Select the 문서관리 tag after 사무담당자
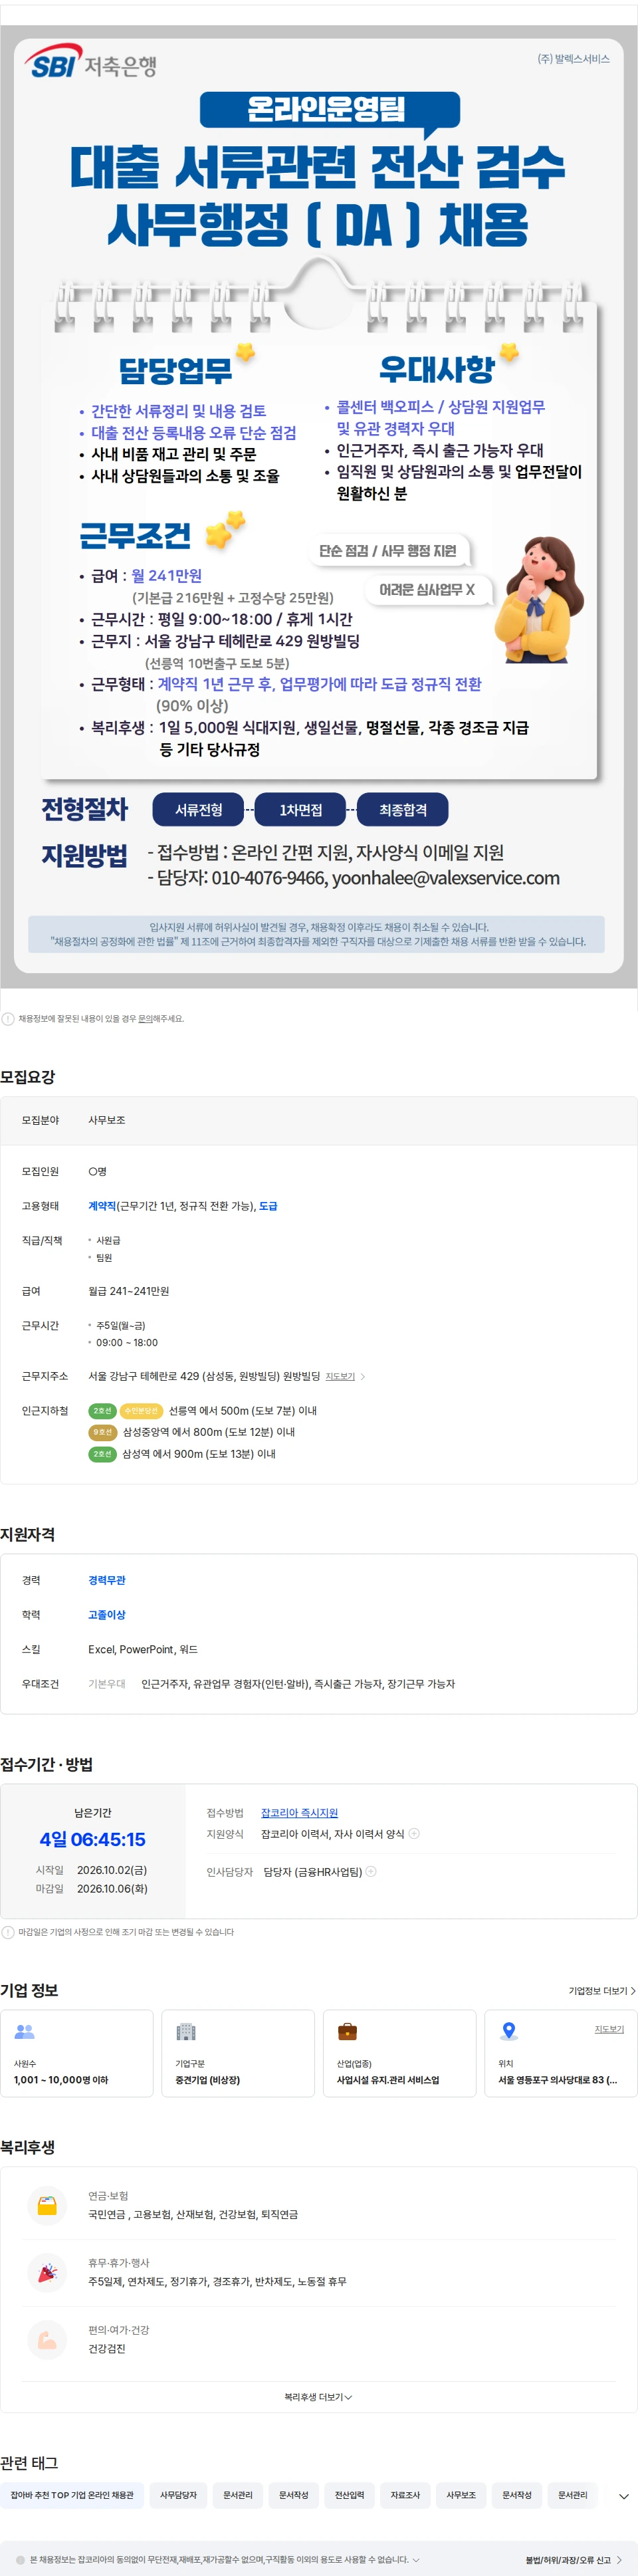The image size is (638, 2576). pos(238,2496)
